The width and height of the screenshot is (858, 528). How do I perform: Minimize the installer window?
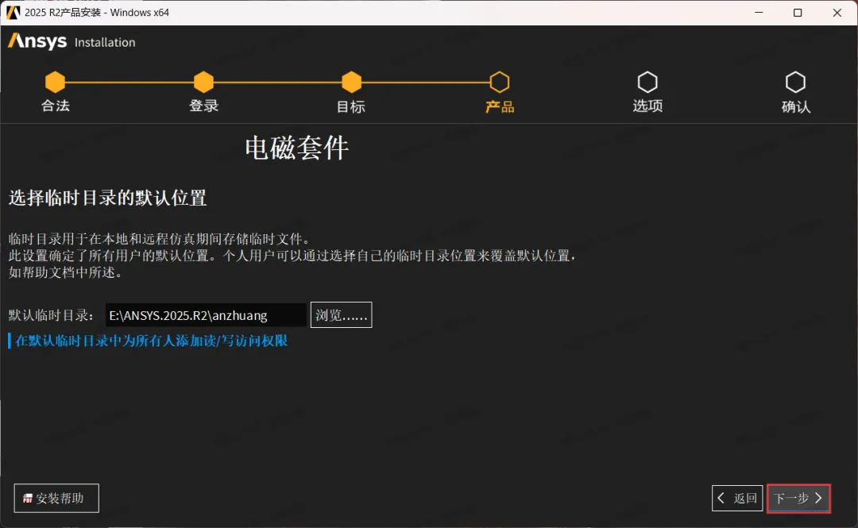tap(759, 12)
